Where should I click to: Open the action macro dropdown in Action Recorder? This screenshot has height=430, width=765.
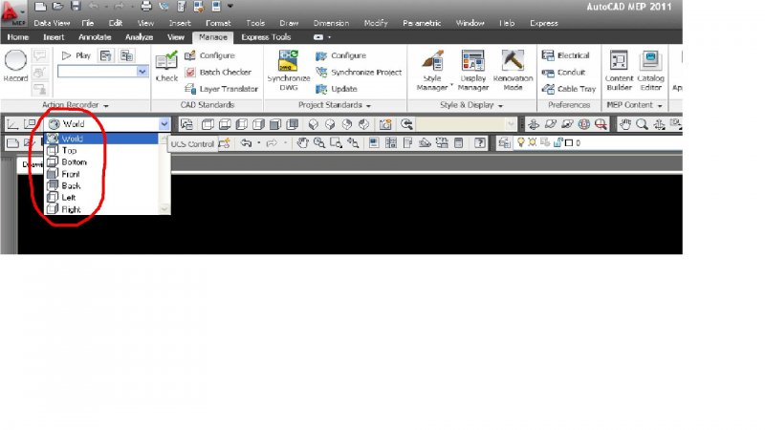(142, 72)
